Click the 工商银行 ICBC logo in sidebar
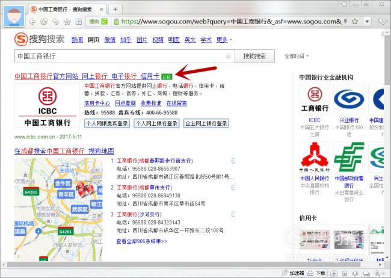 click(x=315, y=99)
